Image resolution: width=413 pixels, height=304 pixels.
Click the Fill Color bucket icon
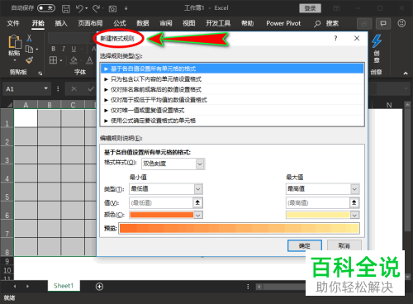74,60
